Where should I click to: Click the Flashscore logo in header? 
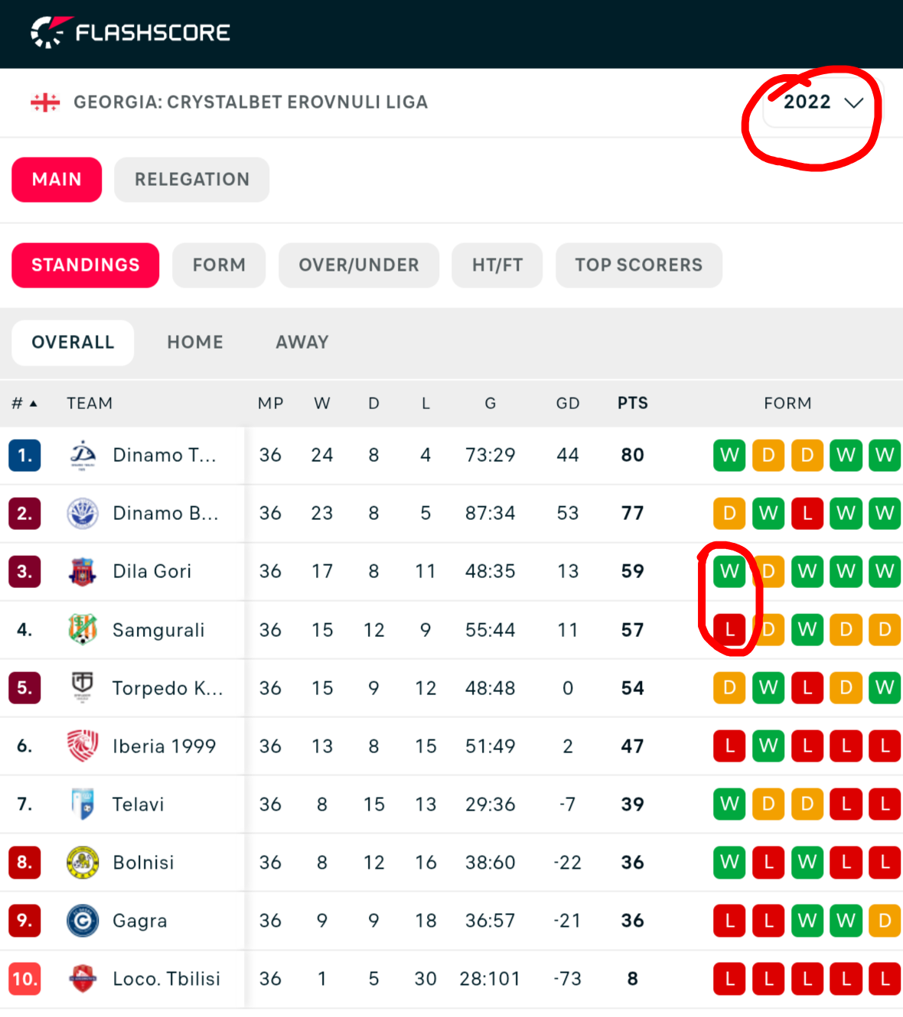(130, 33)
